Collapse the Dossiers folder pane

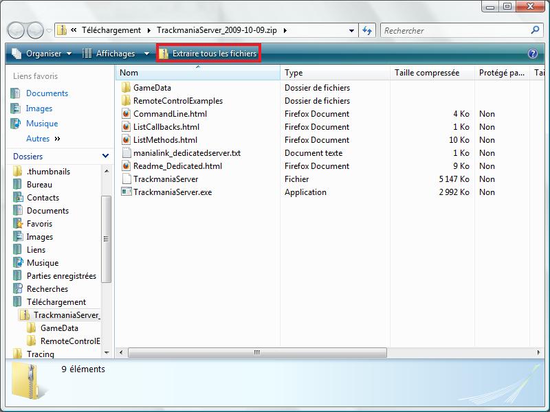point(105,156)
